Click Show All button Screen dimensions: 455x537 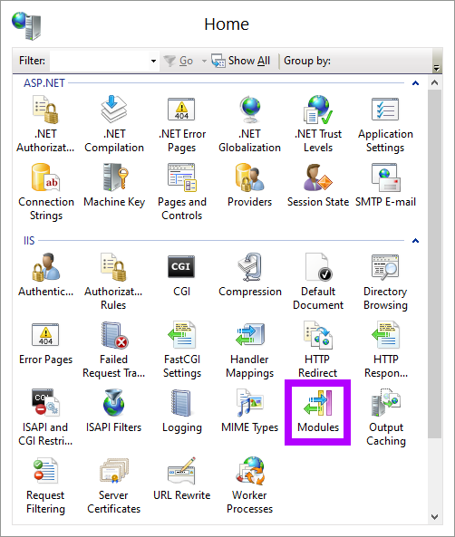click(241, 61)
